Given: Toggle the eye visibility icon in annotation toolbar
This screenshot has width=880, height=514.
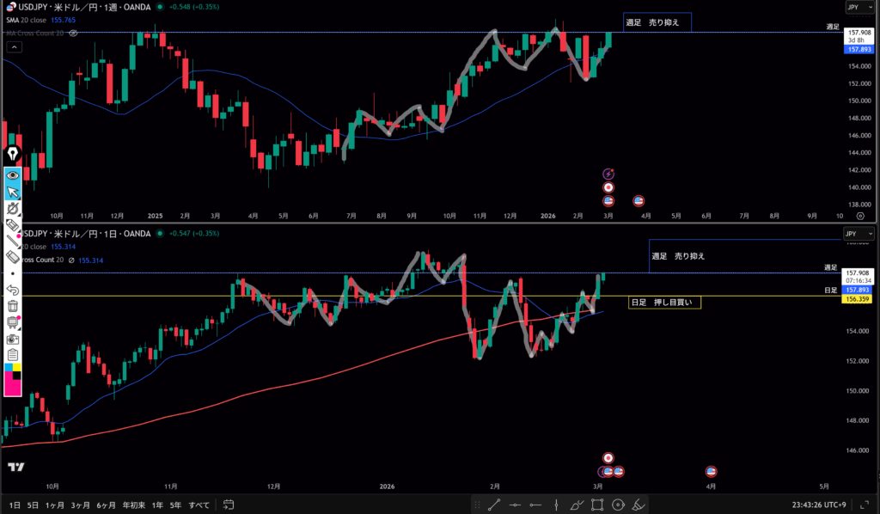Looking at the screenshot, I should coord(13,175).
